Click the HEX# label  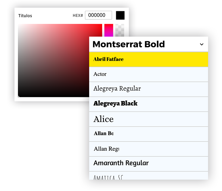pos(78,16)
